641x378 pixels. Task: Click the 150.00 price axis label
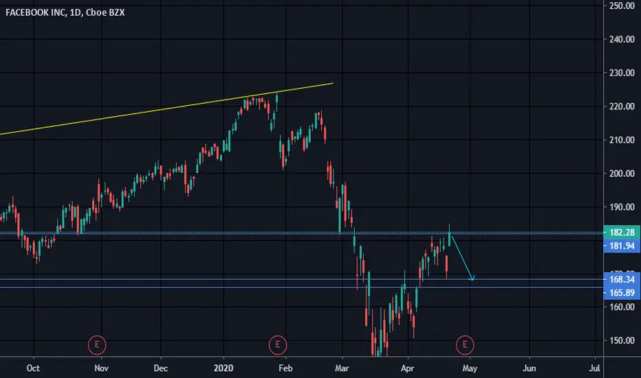(622, 340)
